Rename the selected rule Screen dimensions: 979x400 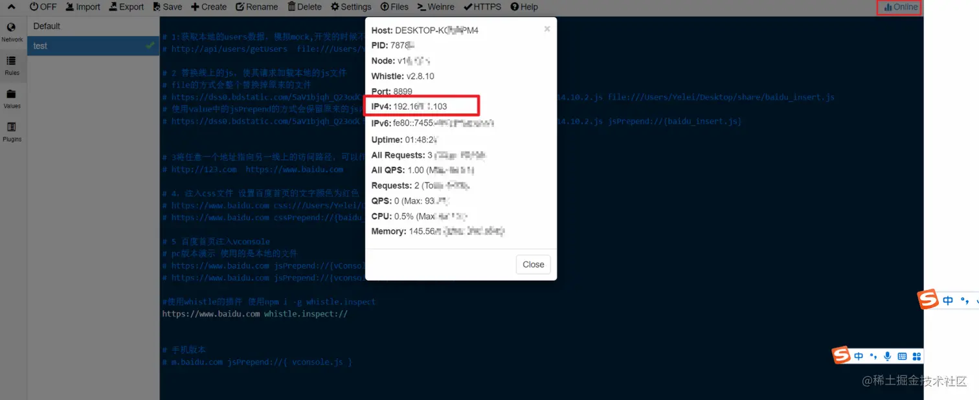pos(257,7)
